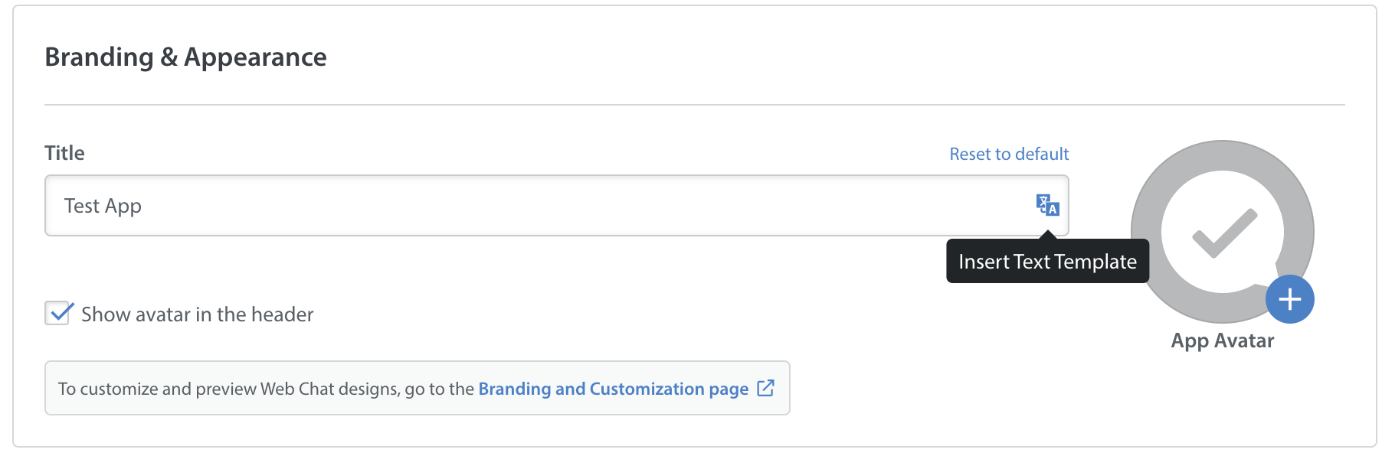1382x456 pixels.
Task: Click the gray checkmark inside the avatar circle
Action: pos(1224,233)
